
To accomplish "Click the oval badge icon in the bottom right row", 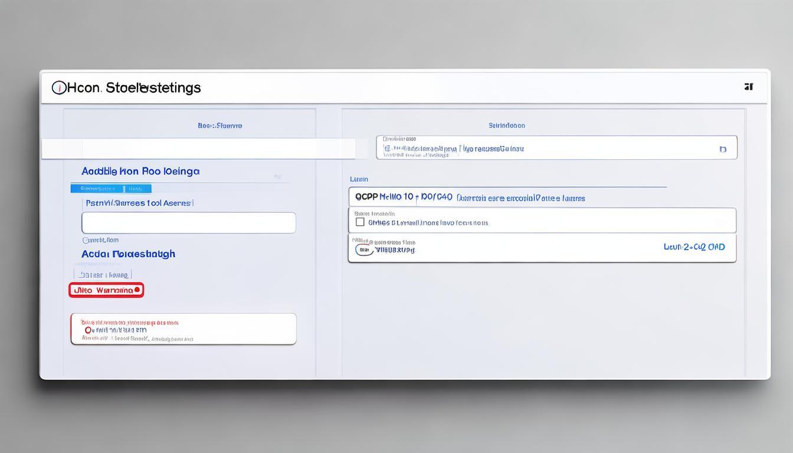I will [364, 250].
